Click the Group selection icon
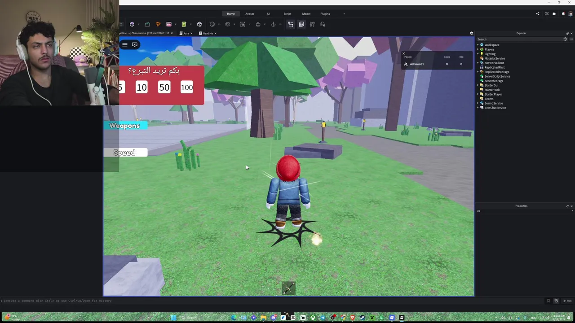This screenshot has height=323, width=575. point(243,24)
